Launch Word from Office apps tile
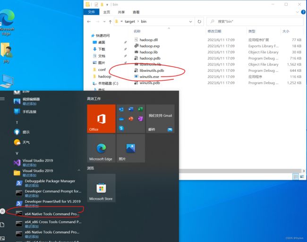 click(x=131, y=109)
